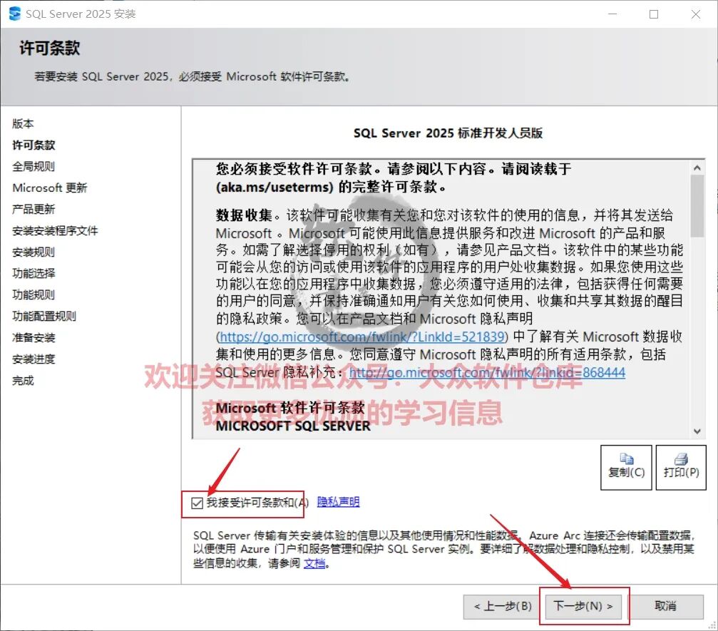Viewport: 718px width, 631px height.
Task: Select the 功能选择 step
Action: (34, 273)
